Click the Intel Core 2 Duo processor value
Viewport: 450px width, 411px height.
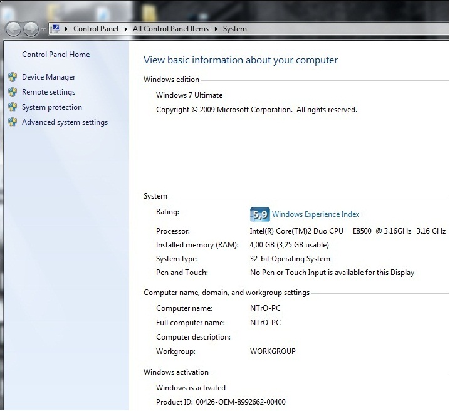(348, 231)
